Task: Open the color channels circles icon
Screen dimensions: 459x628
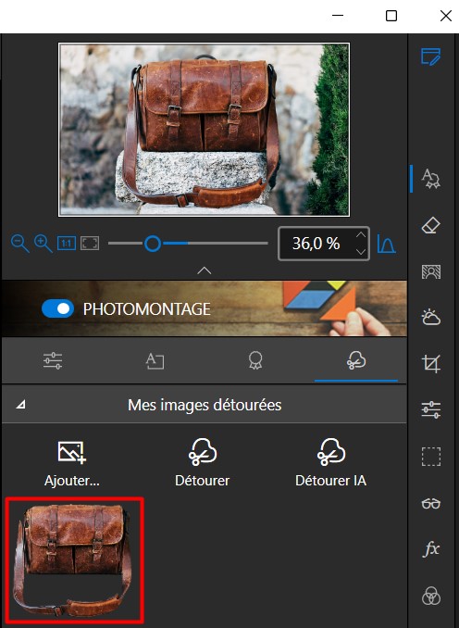Action: [x=431, y=596]
